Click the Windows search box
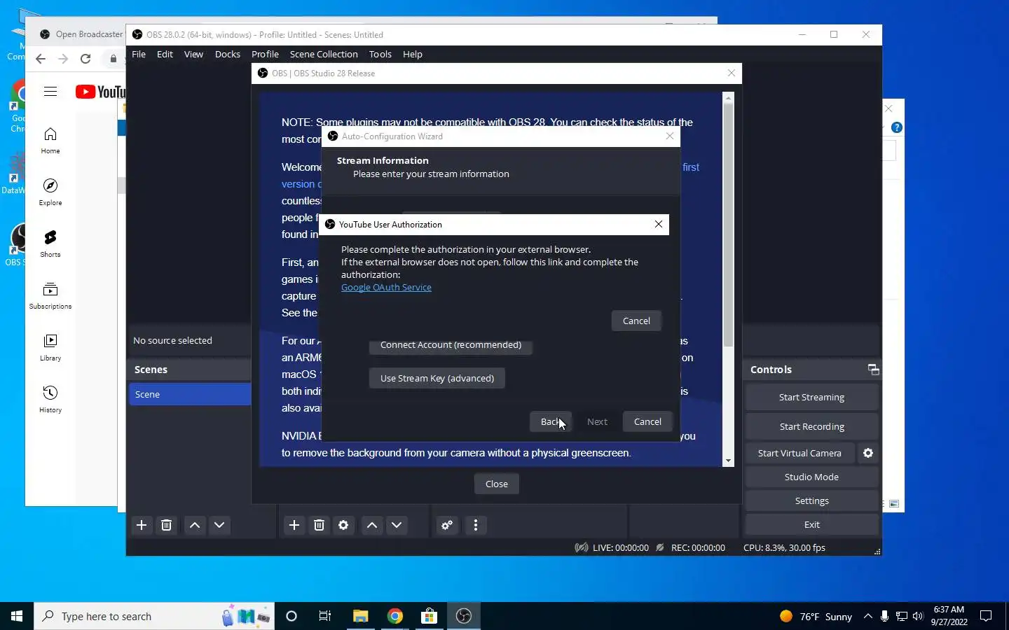 154,616
